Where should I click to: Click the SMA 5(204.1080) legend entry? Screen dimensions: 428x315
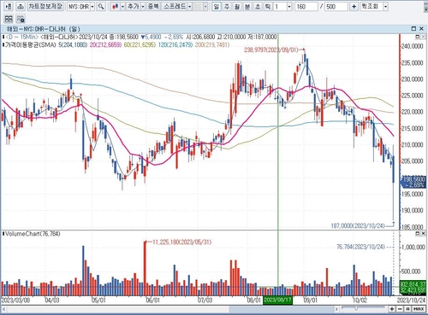[x=73, y=45]
